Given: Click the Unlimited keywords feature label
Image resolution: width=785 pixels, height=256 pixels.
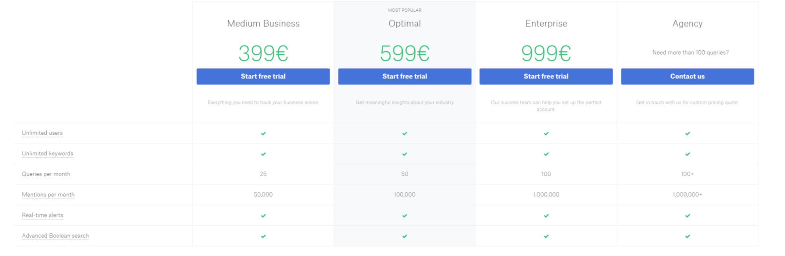Looking at the screenshot, I should tap(48, 154).
